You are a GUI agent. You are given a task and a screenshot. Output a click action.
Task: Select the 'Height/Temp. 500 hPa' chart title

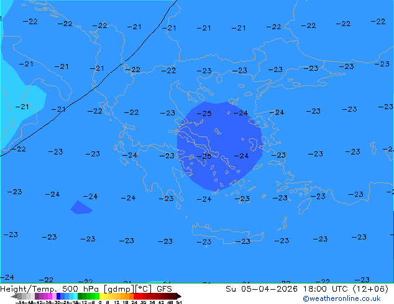50,288
